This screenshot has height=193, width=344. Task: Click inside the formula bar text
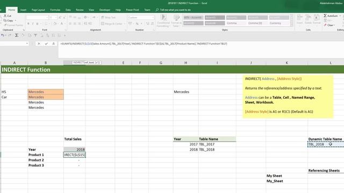tap(144, 44)
